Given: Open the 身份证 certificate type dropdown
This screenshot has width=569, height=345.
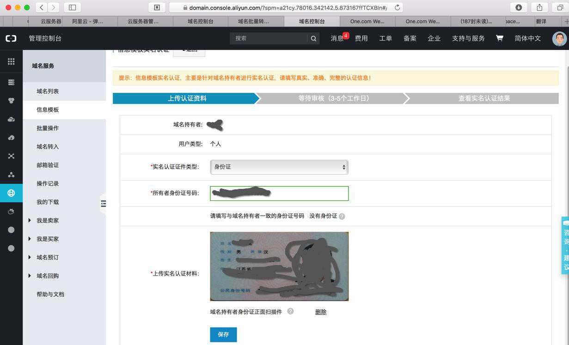Looking at the screenshot, I should [x=279, y=167].
